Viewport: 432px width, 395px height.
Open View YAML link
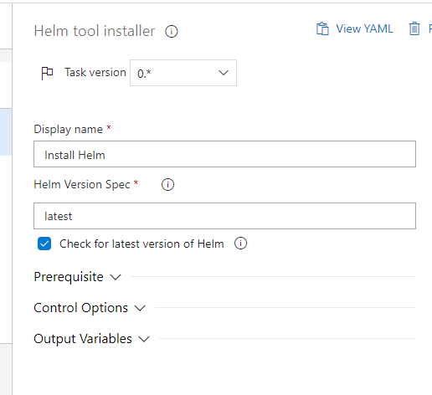[x=364, y=28]
